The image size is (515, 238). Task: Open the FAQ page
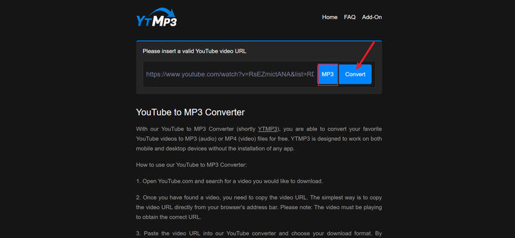[x=350, y=17]
